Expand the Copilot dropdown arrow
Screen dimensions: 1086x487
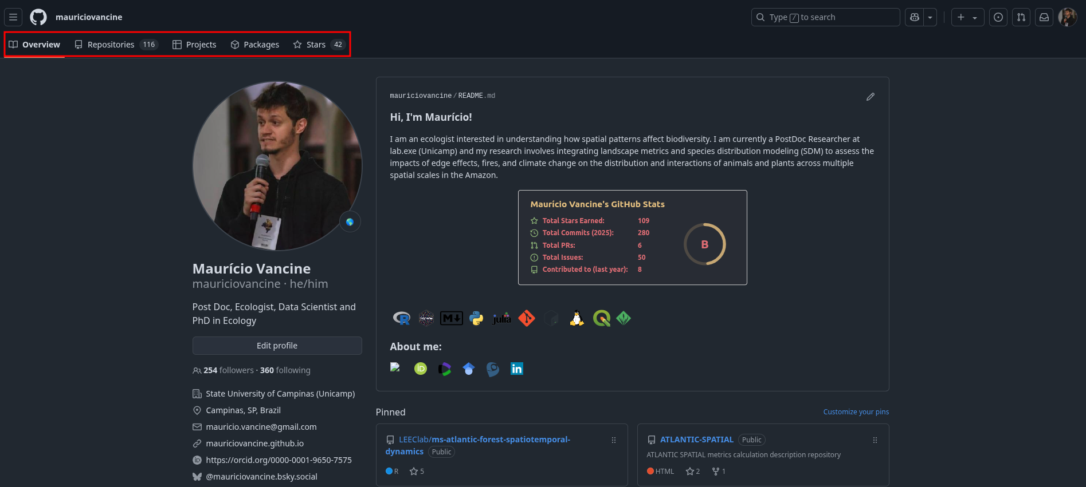click(930, 17)
